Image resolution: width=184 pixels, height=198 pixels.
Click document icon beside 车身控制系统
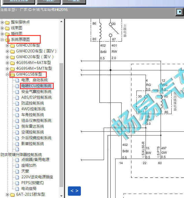click(x=17, y=115)
